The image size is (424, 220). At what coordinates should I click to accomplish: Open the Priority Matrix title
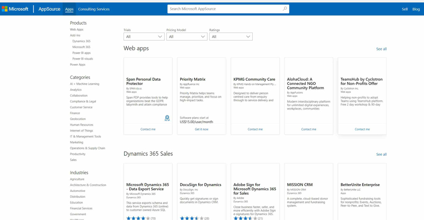[192, 80]
